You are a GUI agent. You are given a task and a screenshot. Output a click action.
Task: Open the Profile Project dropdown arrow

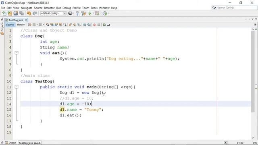click(x=108, y=13)
